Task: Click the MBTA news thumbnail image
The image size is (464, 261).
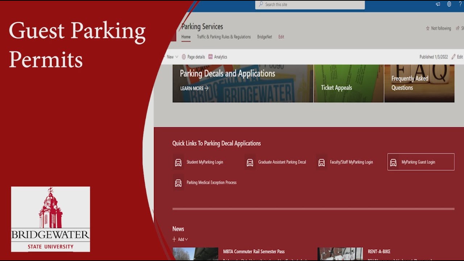Action: pos(195,254)
